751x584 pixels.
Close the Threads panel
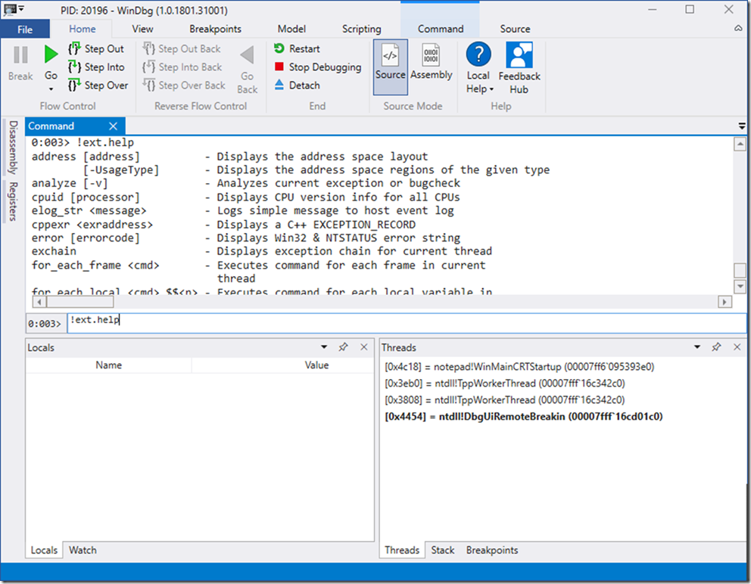pyautogui.click(x=737, y=347)
